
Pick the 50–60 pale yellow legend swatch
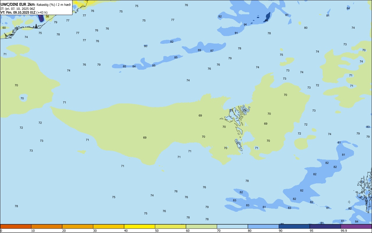170,226
